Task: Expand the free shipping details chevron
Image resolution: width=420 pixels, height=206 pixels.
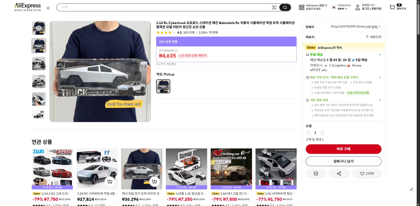Action: (x=380, y=54)
